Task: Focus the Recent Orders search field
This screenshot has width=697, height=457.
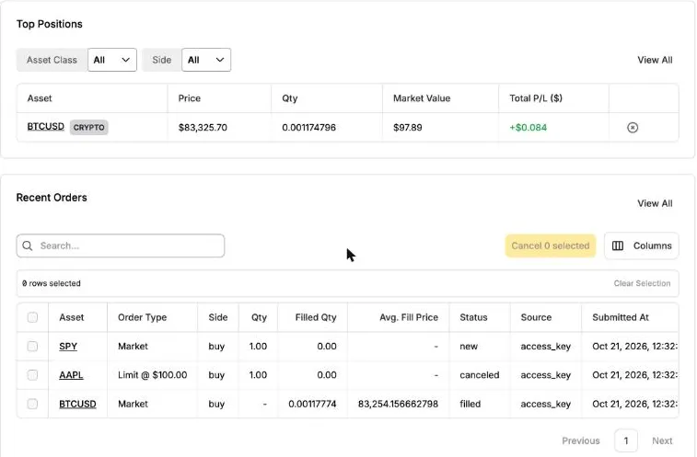Action: click(121, 246)
